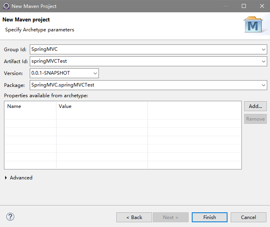
Task: Open the Package dropdown arrow
Action: pos(264,85)
